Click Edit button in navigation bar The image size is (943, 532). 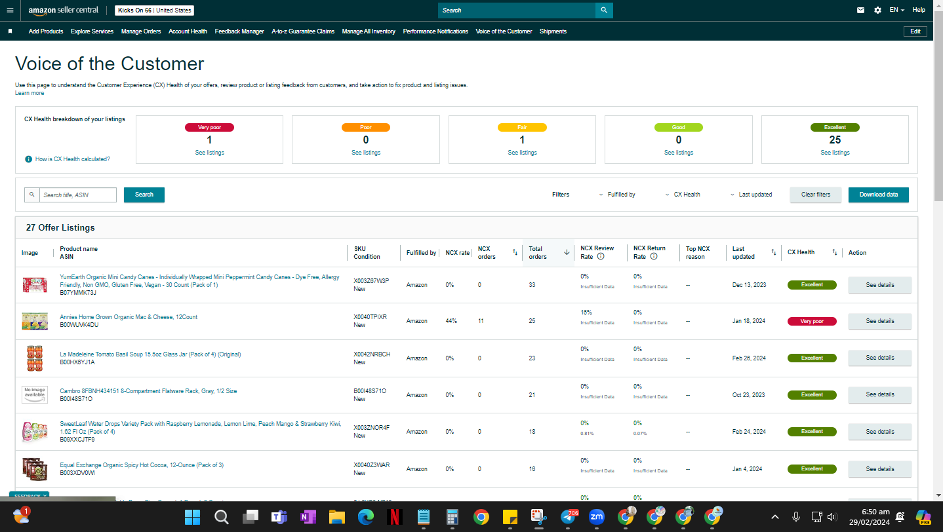coord(915,31)
